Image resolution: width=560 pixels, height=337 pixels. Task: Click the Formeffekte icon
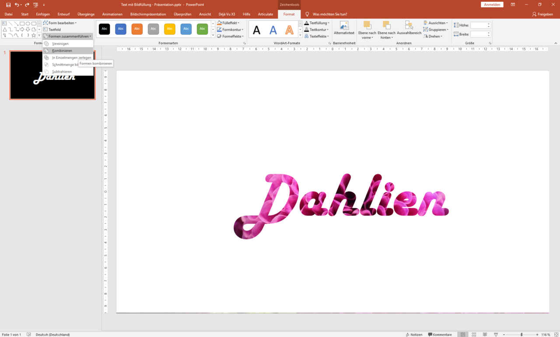point(219,36)
